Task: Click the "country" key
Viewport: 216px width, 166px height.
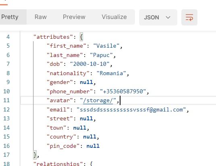Action: (61, 137)
